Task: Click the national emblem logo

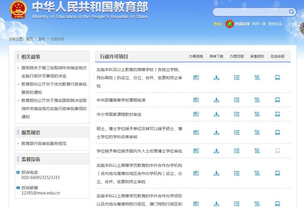Action: pos(19,11)
